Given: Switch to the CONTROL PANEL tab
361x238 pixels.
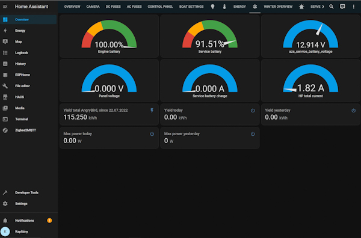Looking at the screenshot, I should (x=160, y=7).
